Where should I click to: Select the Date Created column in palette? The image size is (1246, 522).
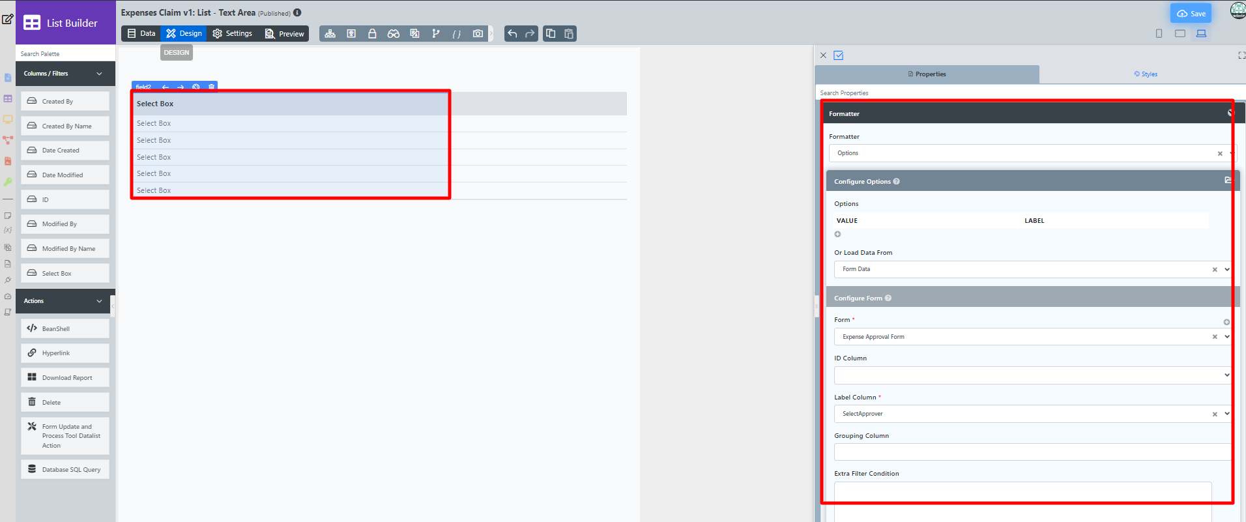[x=65, y=151]
